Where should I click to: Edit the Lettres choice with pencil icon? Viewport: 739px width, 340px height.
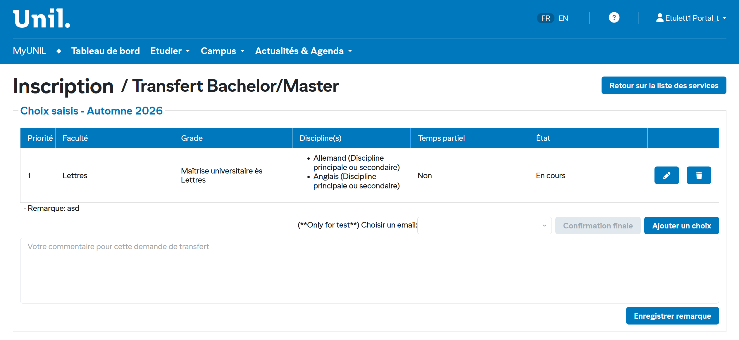666,175
